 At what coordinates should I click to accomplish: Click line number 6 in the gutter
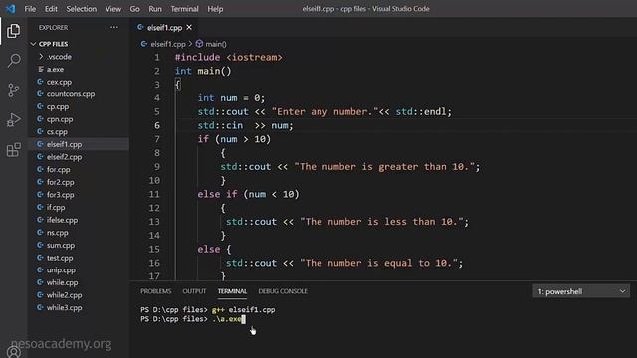click(x=157, y=126)
